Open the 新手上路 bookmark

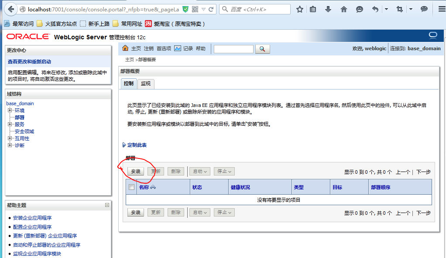click(95, 24)
